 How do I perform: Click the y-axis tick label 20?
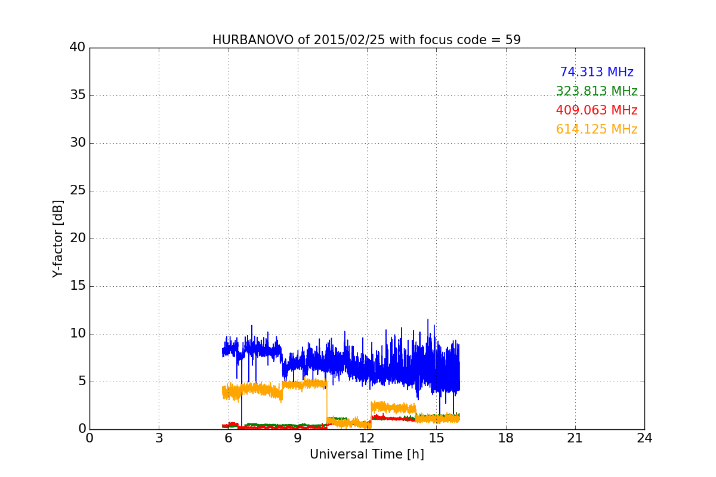[78, 238]
